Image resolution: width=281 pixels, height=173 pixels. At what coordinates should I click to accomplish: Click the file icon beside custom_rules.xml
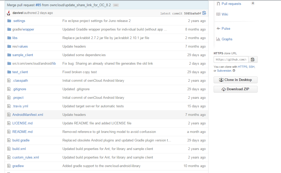[9, 157]
